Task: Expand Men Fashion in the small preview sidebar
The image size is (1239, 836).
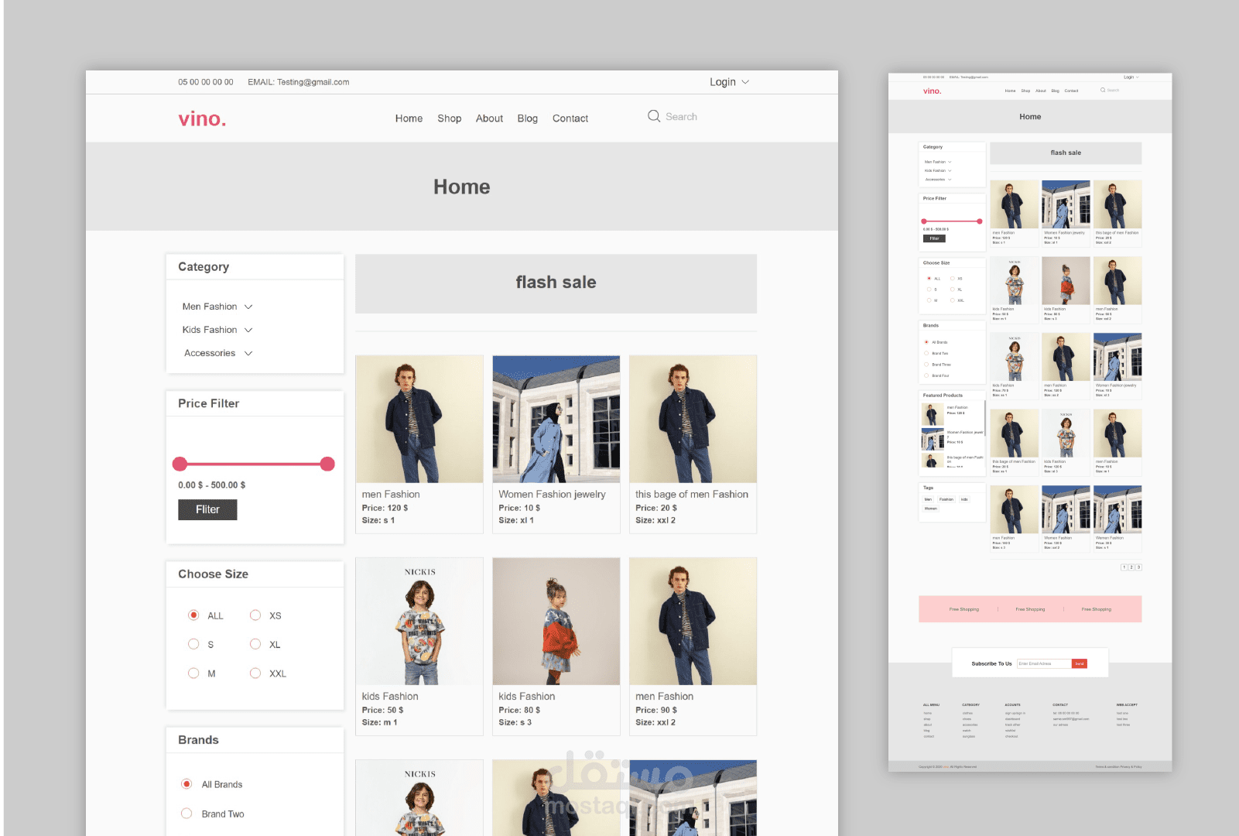Action: tap(938, 162)
